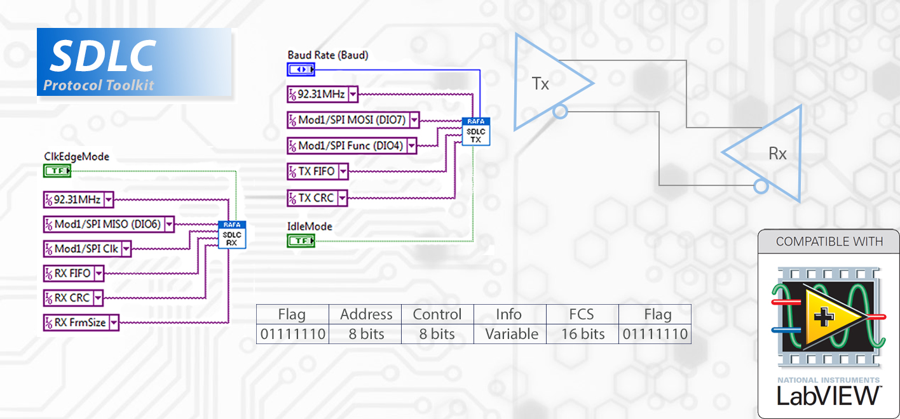Expand the Mod1/SPI Clk selector
The width and height of the screenshot is (900, 419).
point(125,249)
